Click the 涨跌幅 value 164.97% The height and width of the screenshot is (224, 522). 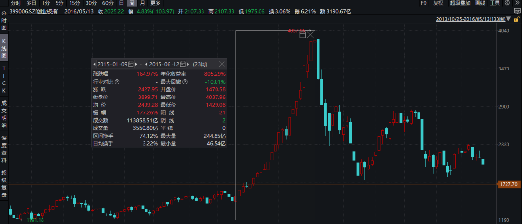[147, 74]
